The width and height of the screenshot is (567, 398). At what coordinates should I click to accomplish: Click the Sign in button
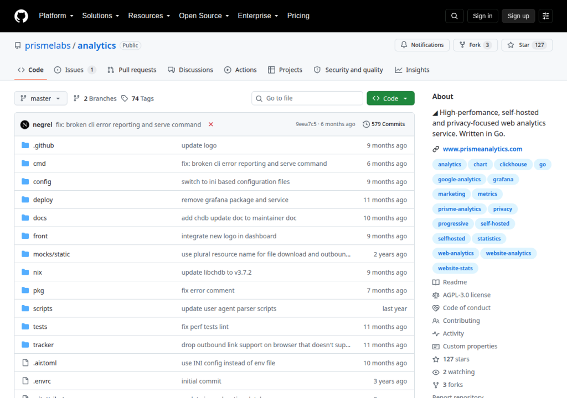[x=482, y=16]
